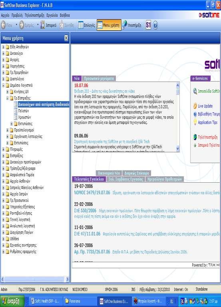Click the Χορηγήσεις folder icon
Image resolution: width=221 pixels, height=307 pixels.
8,66
